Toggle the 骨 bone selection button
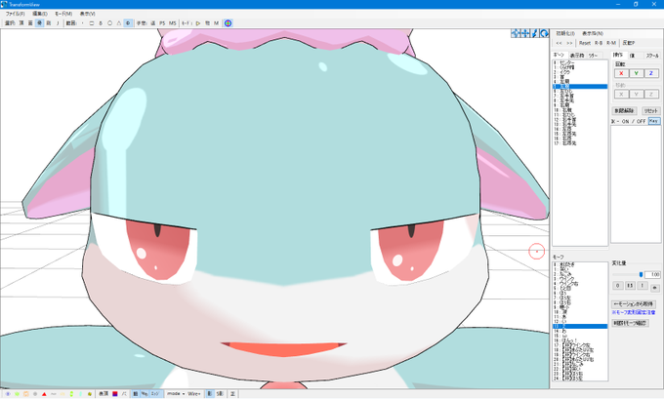This screenshot has width=664, height=399. pos(39,23)
